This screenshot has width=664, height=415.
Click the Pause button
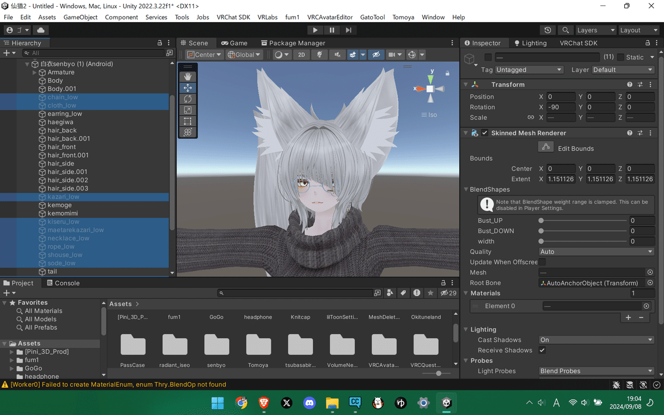click(332, 30)
